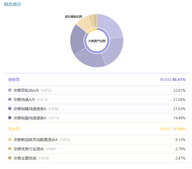The image size is (192, 169).
Task: Open fund 交银新回报灵活配置混合A
Action: (35, 140)
